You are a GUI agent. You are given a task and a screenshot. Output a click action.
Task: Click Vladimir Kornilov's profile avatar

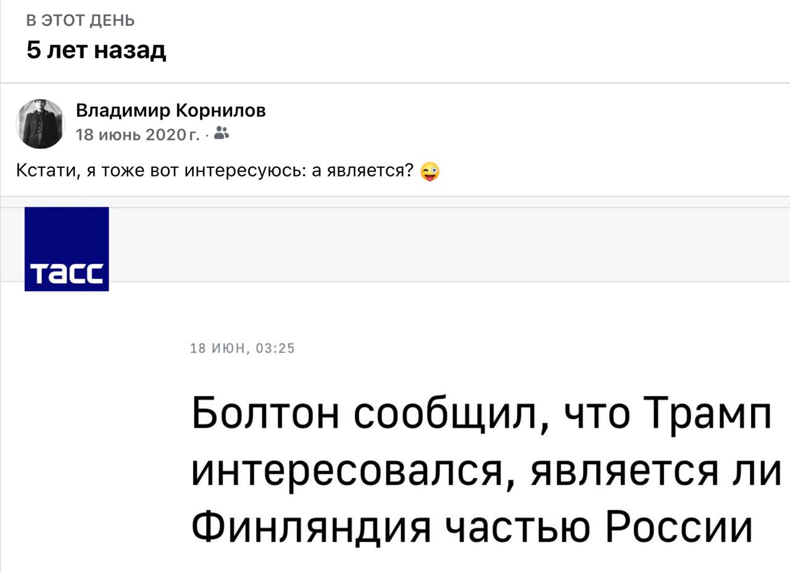[x=40, y=123]
